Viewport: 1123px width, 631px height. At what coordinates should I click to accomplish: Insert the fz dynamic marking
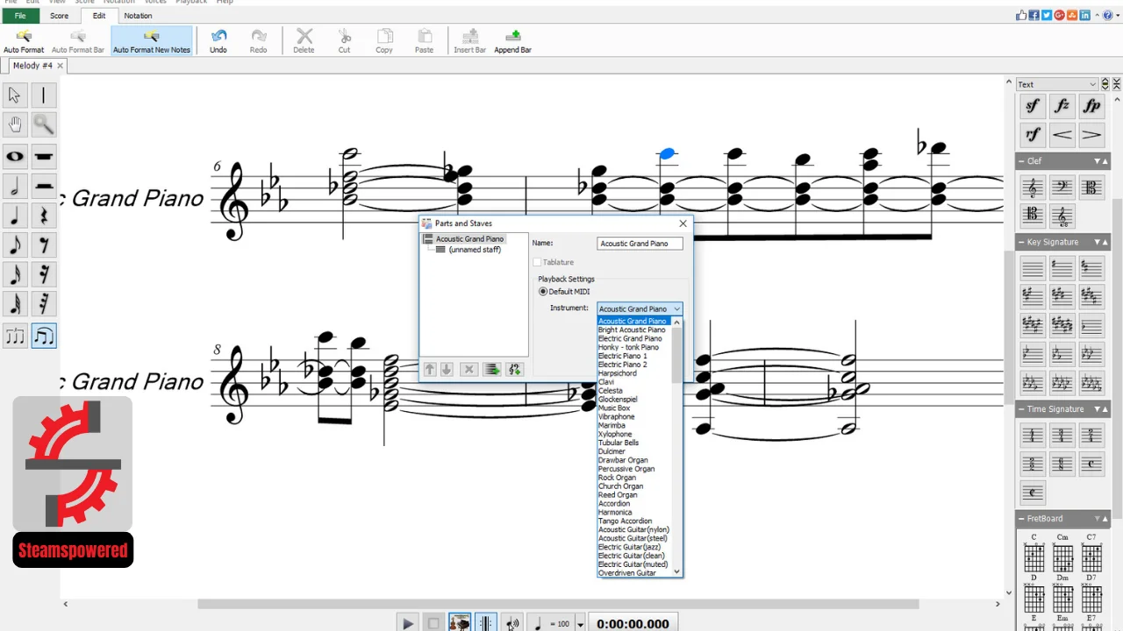click(1062, 106)
